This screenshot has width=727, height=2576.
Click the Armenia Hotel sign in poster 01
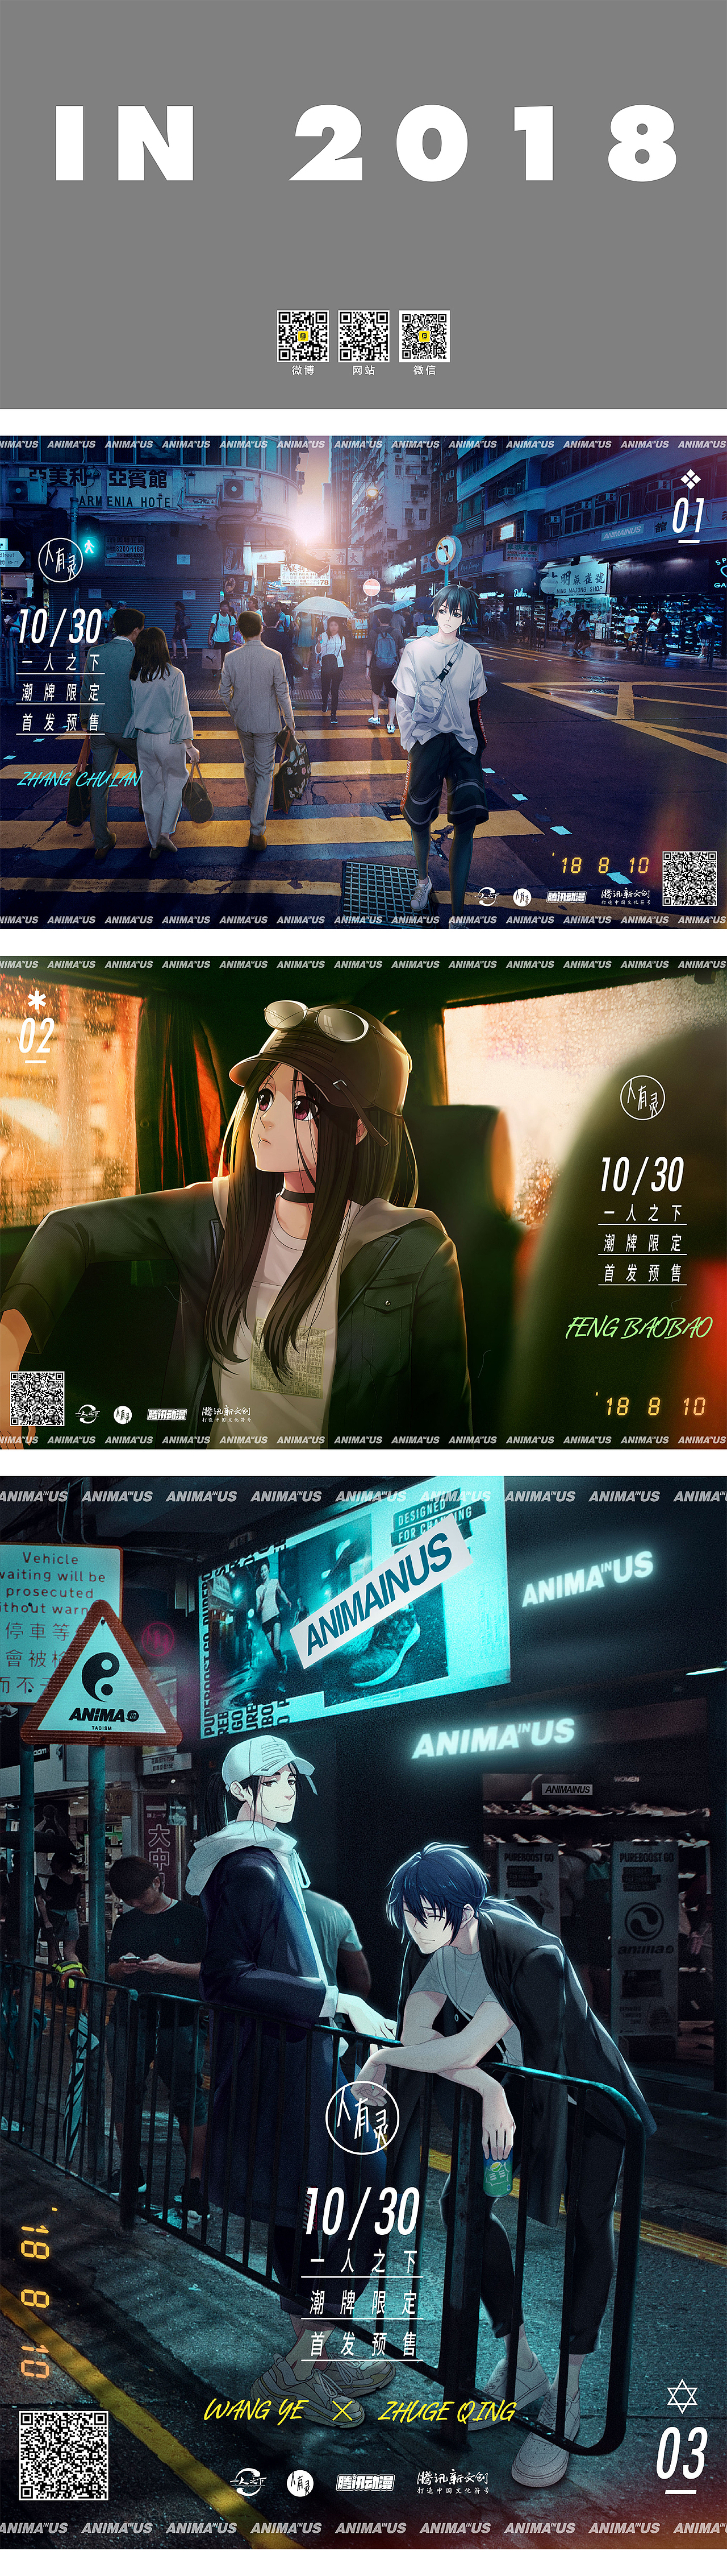[x=100, y=488]
